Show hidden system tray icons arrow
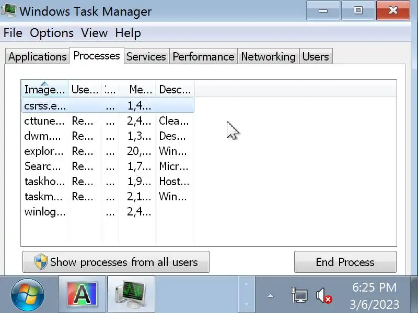 coord(270,295)
